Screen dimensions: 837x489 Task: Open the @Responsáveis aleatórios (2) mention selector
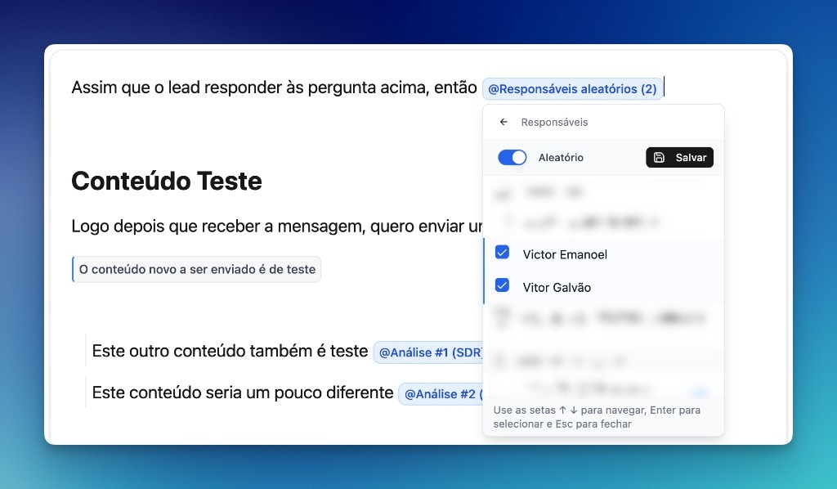[572, 88]
